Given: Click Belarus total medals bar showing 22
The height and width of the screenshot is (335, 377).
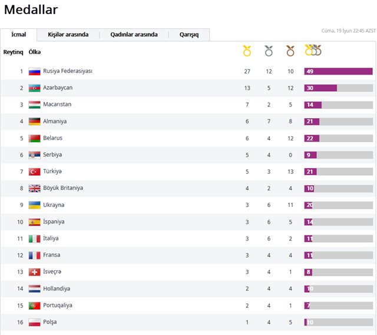Looking at the screenshot, I should [338, 138].
